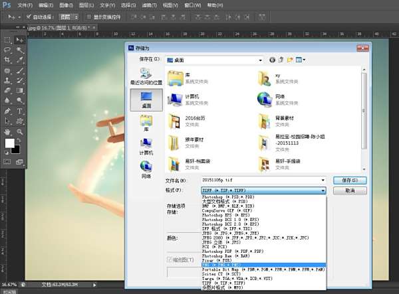Select the Hand tool
Viewport: 399px width, 294px height.
point(7,132)
